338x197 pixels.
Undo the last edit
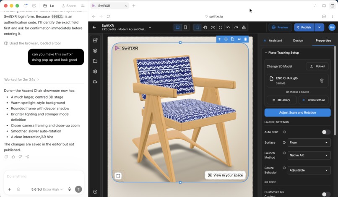pos(228,27)
